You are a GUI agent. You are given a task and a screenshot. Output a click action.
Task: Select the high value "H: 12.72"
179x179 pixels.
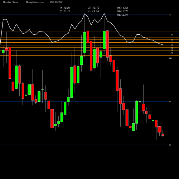(94, 8)
